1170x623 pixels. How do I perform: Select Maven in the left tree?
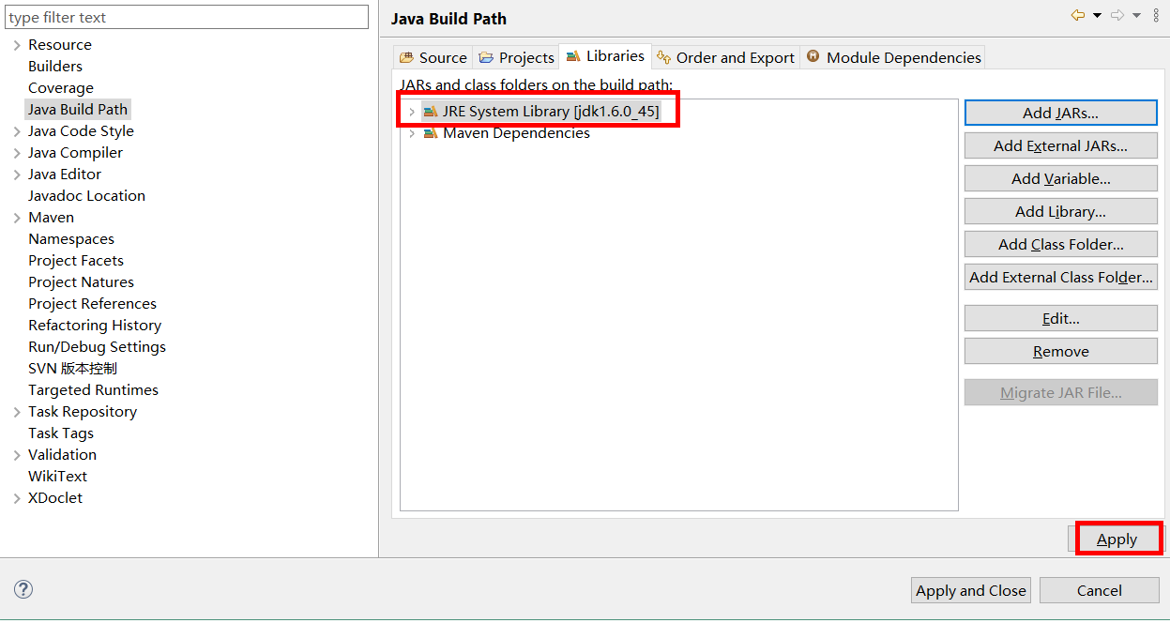51,218
